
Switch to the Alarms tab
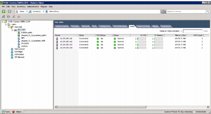click(155, 26)
